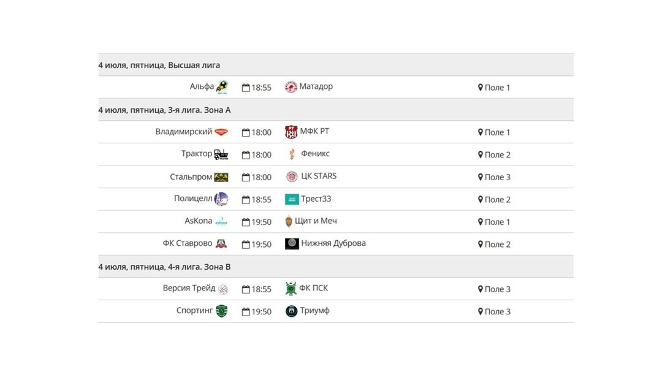Viewport: 662px width, 372px height.
Task: Open the ФК Ставрово team link
Action: [x=188, y=243]
